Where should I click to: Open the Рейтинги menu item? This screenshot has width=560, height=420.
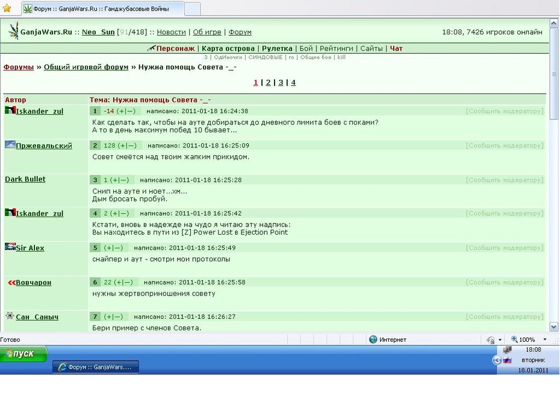pos(336,49)
